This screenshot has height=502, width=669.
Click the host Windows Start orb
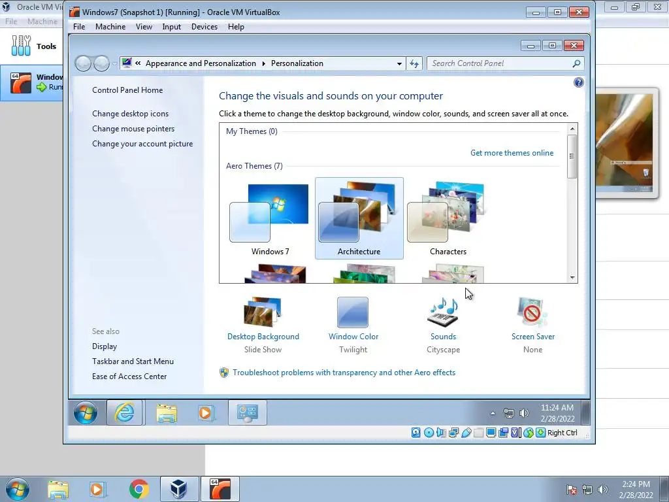pyautogui.click(x=18, y=489)
